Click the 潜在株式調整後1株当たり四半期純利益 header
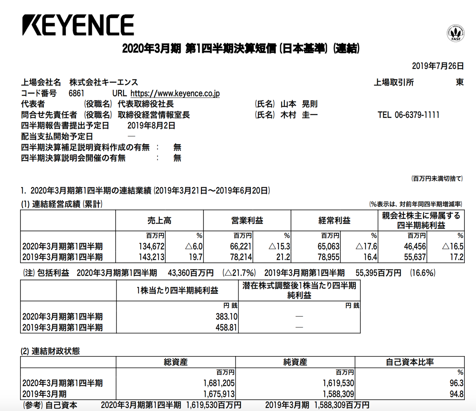This screenshot has width=476, height=411. (299, 291)
